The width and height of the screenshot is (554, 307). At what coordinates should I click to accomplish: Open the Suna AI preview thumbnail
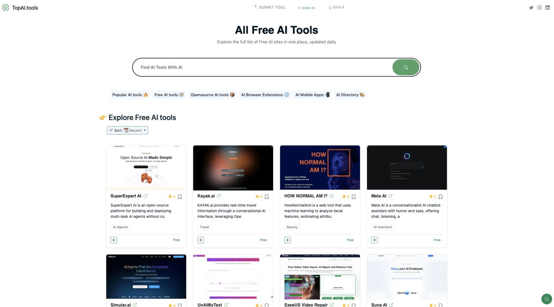(x=407, y=277)
